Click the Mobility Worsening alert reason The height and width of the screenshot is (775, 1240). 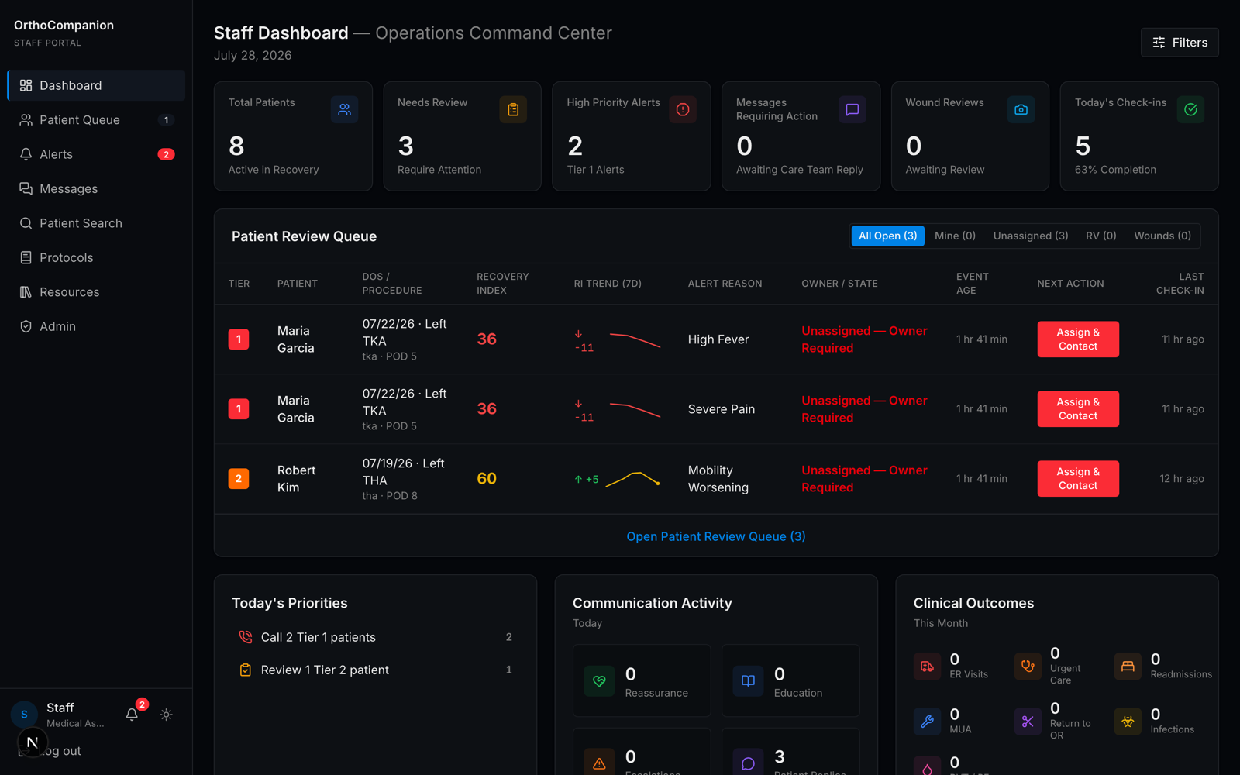coord(718,479)
